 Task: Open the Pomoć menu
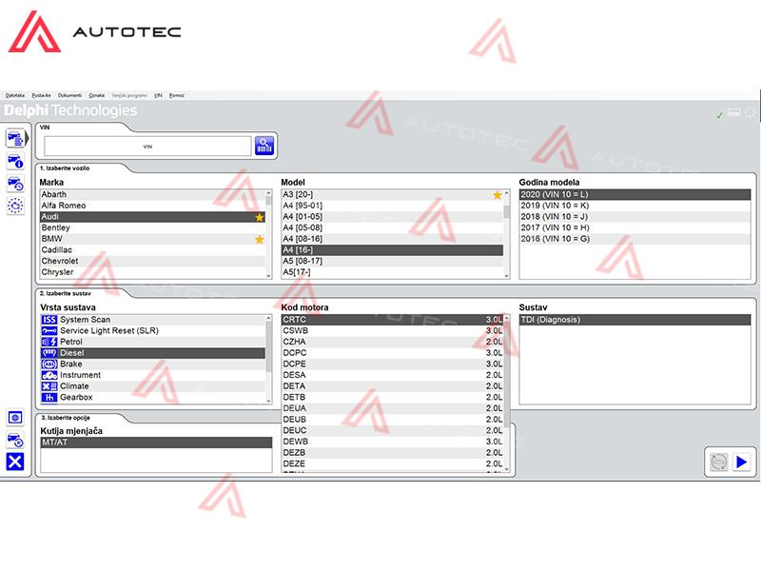(x=177, y=95)
